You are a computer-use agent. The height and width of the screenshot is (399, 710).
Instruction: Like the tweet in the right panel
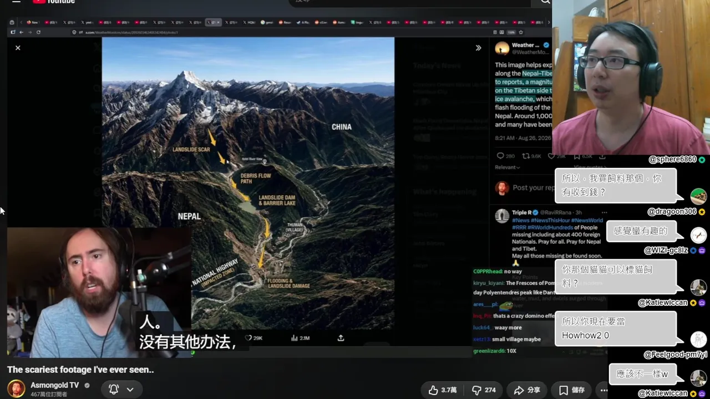tap(557, 156)
